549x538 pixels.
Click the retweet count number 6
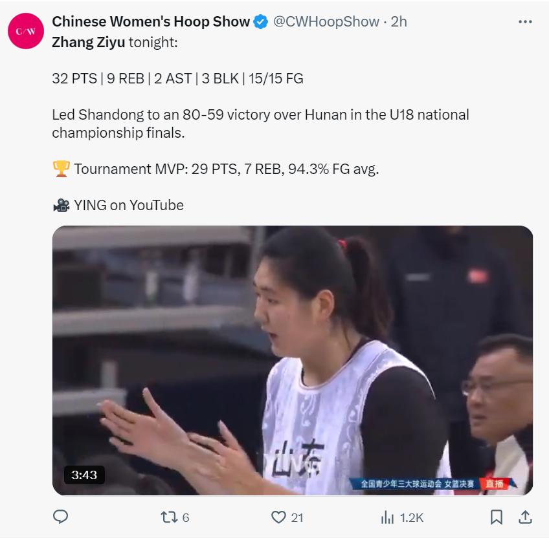click(186, 518)
